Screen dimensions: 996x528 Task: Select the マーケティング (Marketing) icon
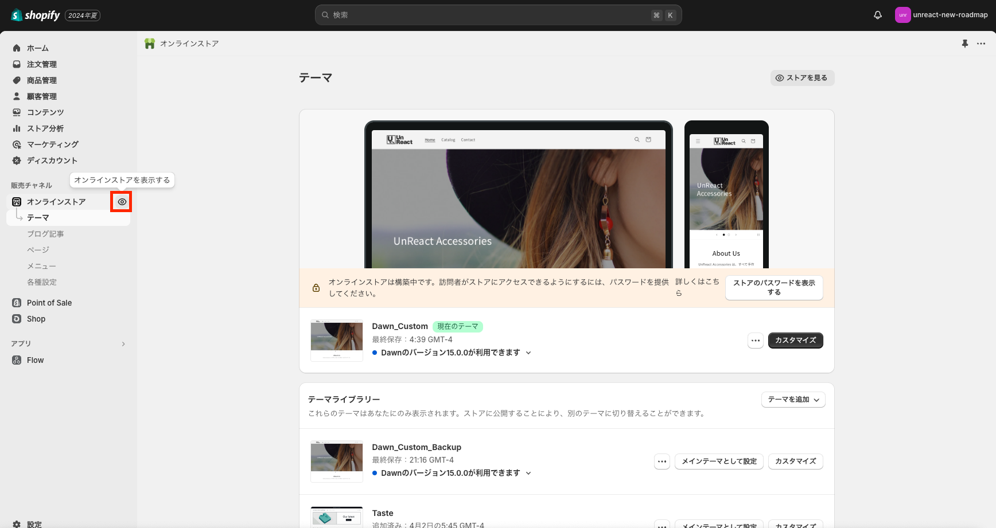coord(17,144)
